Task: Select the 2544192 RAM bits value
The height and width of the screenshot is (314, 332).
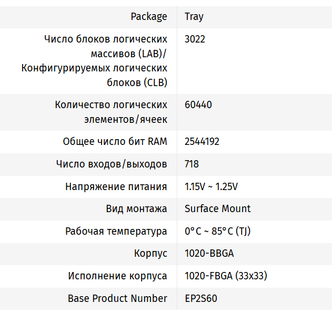Action: coord(202,141)
